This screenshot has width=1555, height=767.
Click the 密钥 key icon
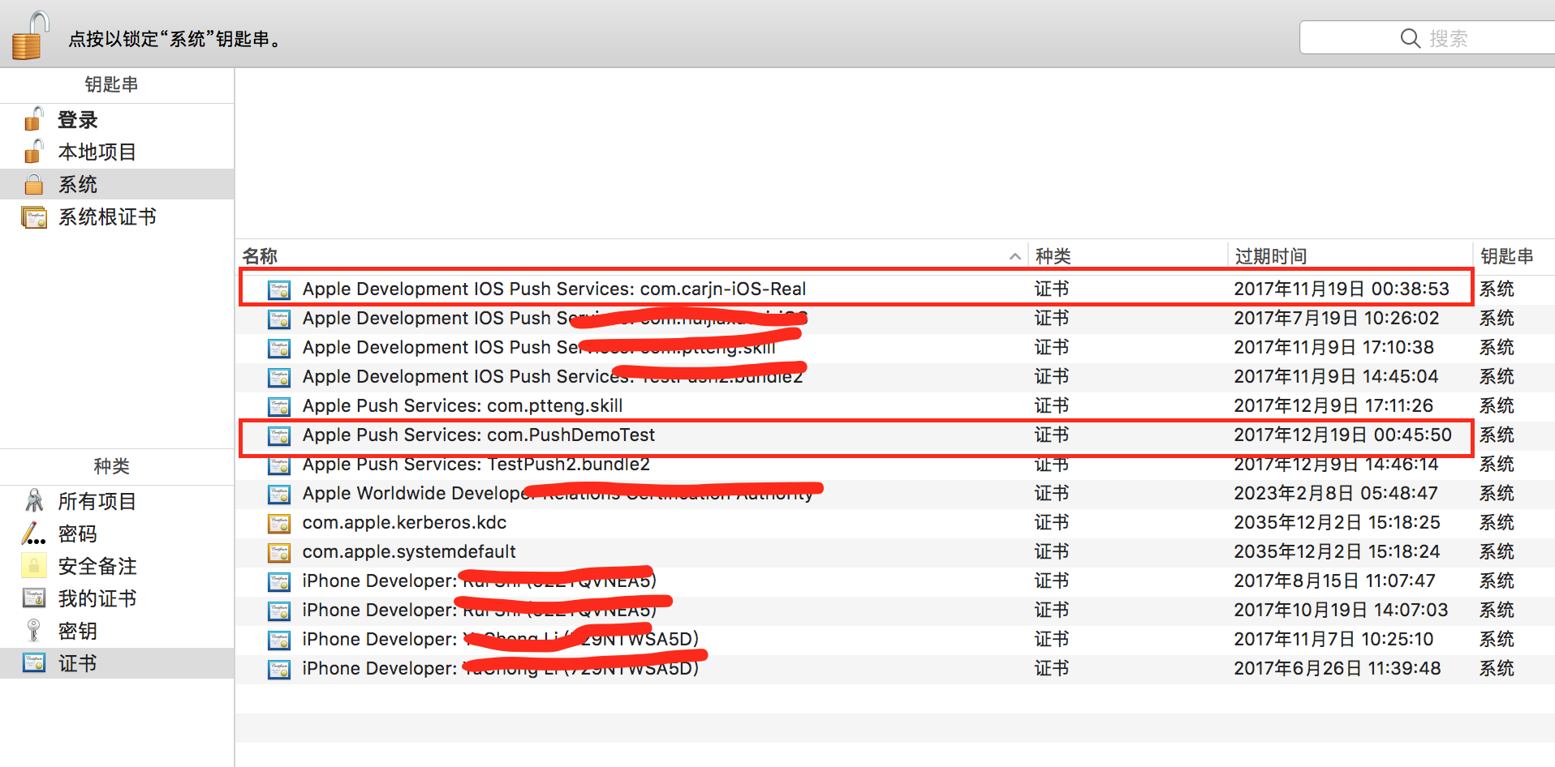[34, 631]
